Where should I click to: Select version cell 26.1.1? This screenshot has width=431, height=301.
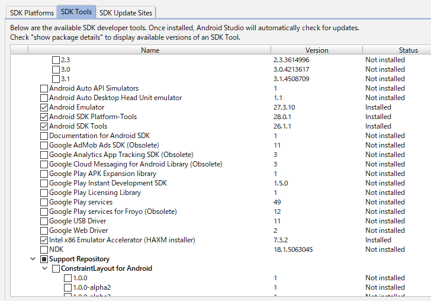tap(282, 126)
